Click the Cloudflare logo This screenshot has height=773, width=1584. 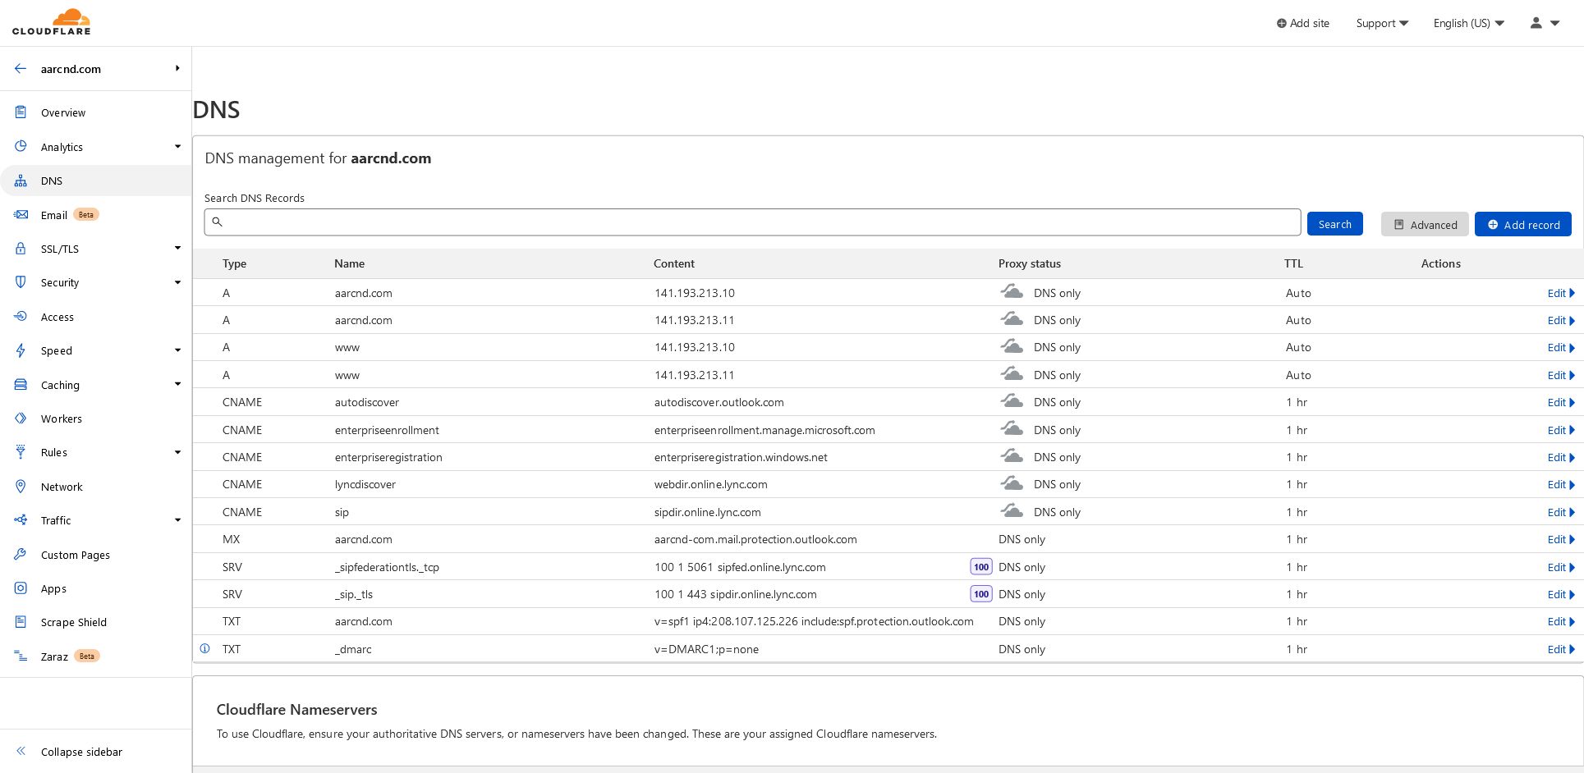coord(52,22)
